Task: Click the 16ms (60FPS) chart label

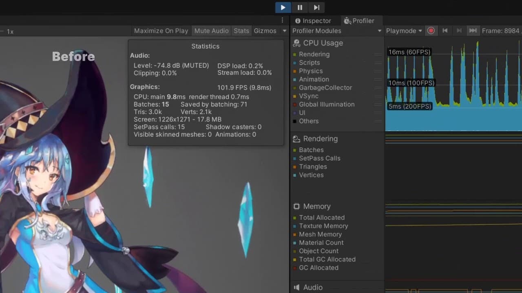Action: pos(409,52)
